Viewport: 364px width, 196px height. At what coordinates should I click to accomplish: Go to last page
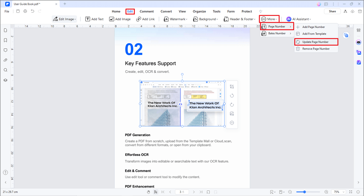pos(201,192)
